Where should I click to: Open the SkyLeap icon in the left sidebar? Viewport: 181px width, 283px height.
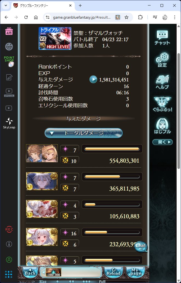[9, 123]
